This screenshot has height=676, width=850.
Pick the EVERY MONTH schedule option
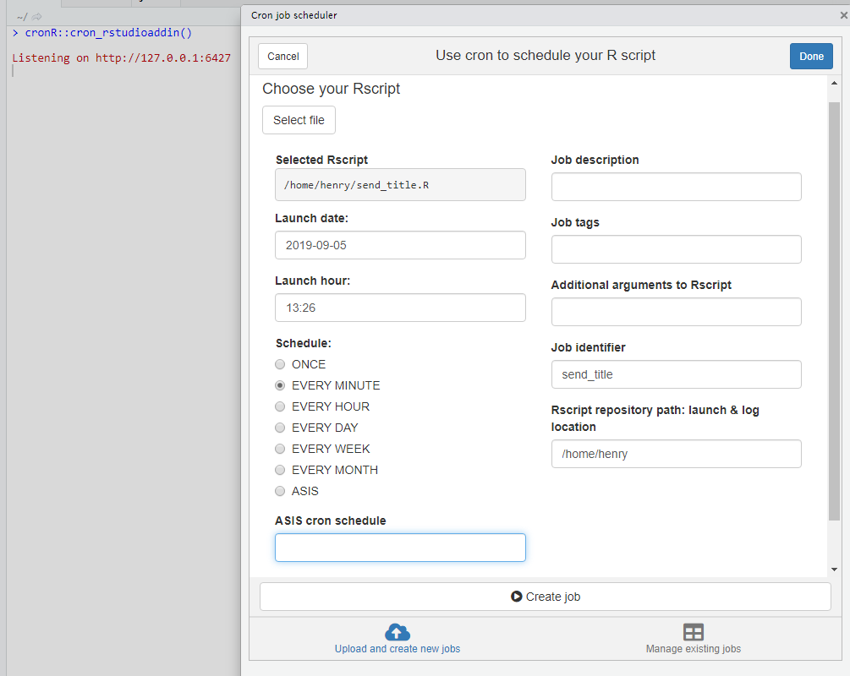[x=280, y=470]
